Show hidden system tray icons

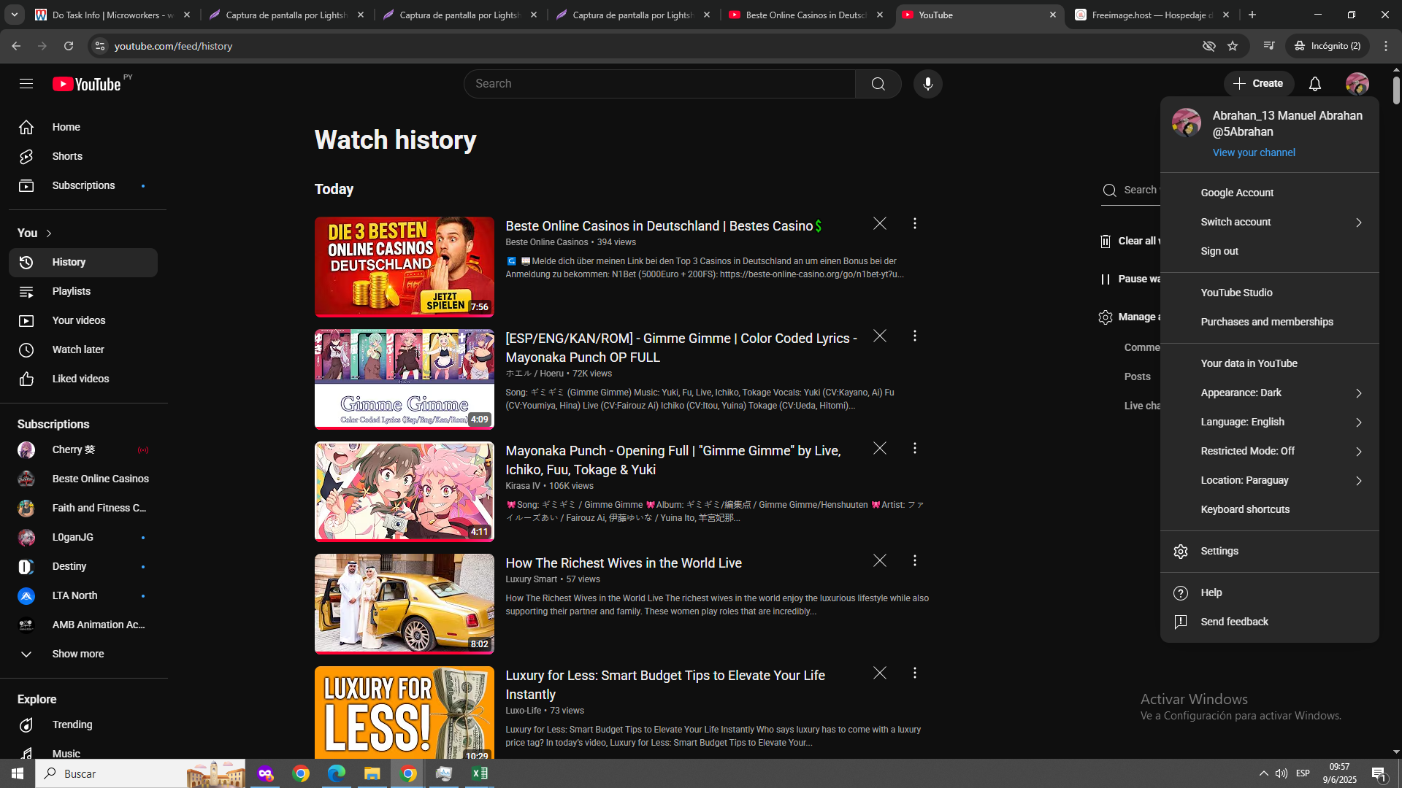1263,773
